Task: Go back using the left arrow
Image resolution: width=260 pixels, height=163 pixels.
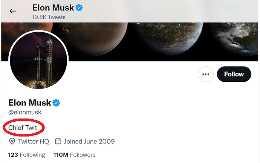Action: [12, 11]
